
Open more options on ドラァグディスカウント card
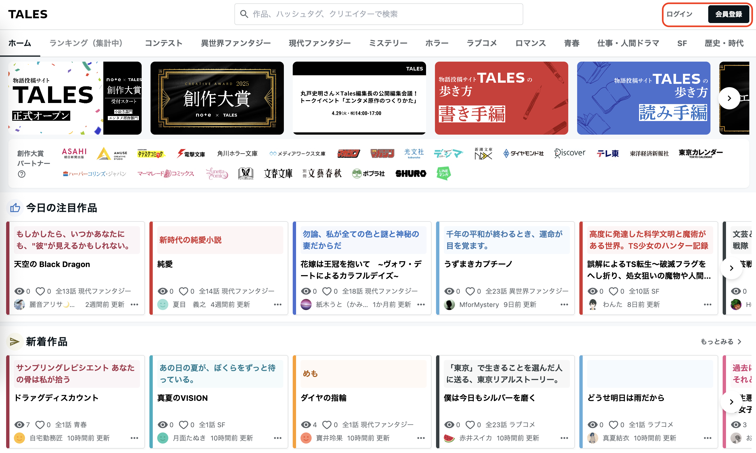pos(134,438)
